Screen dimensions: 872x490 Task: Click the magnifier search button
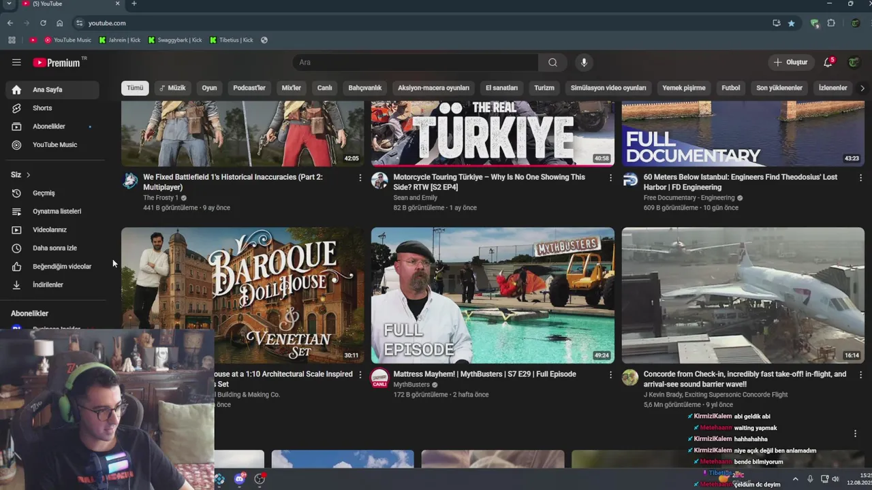[552, 62]
